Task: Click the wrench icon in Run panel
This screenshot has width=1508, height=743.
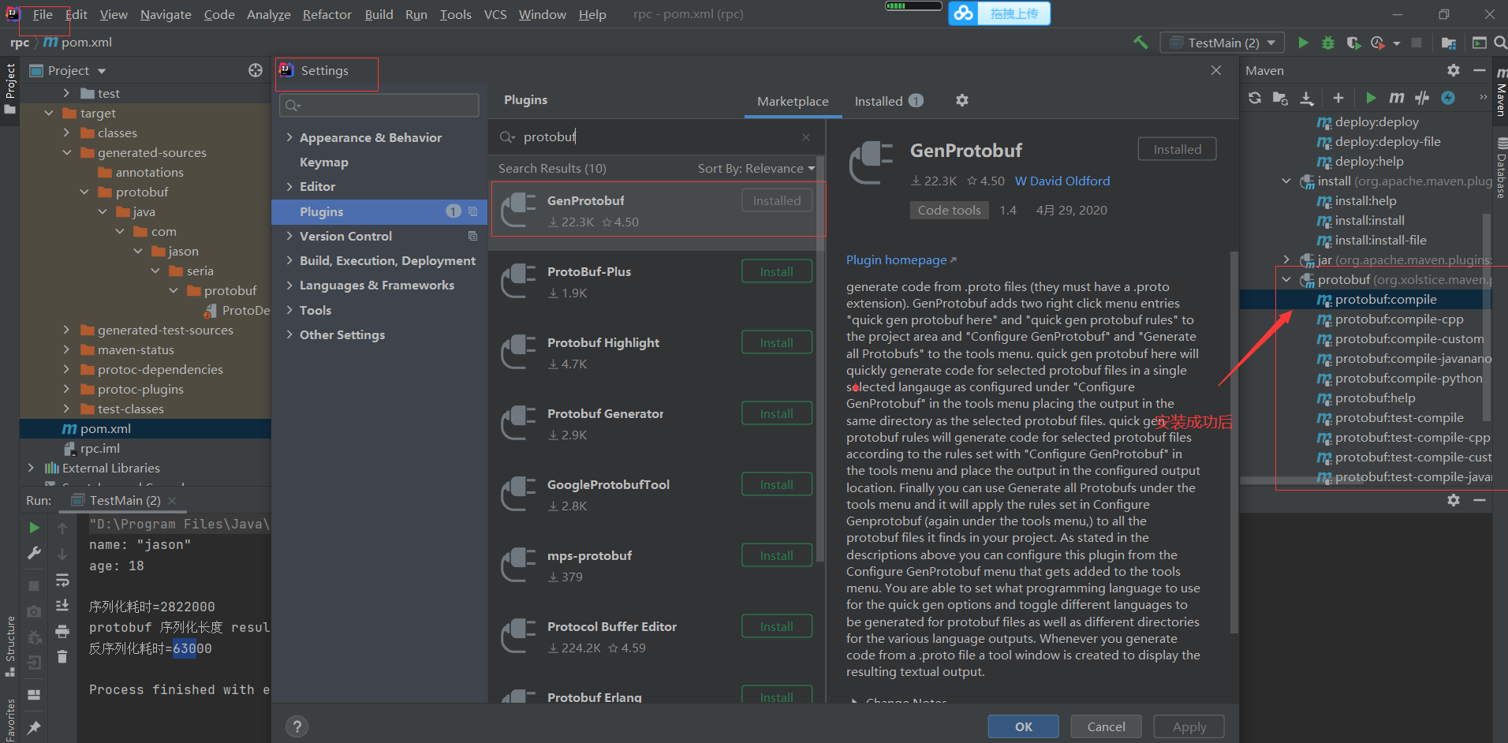Action: point(34,553)
